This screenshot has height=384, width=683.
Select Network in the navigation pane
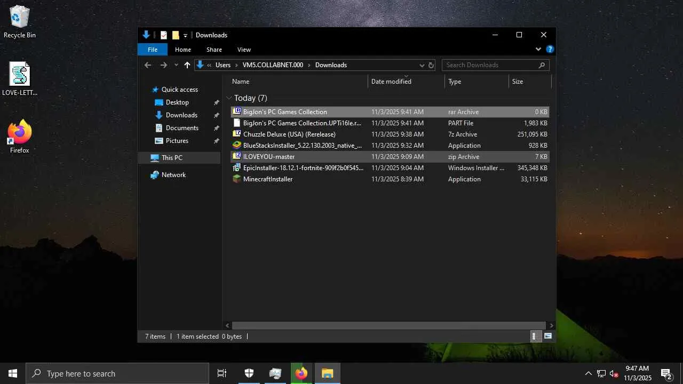click(173, 175)
